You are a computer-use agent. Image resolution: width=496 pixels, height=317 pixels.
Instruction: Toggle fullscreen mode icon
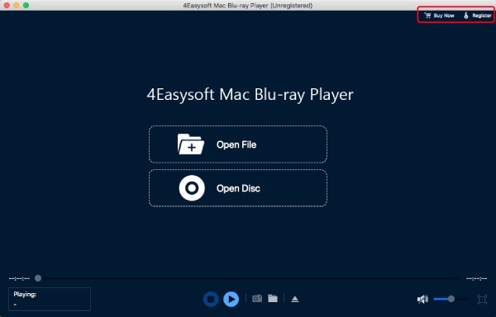[x=482, y=299]
